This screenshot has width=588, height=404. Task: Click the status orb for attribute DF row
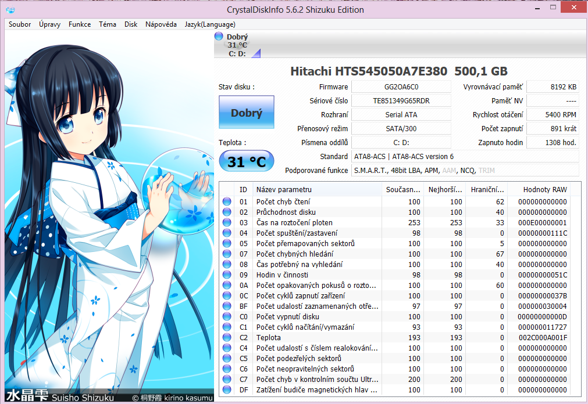point(227,389)
